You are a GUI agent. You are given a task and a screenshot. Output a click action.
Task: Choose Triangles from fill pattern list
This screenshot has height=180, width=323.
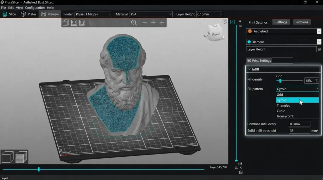coord(297,105)
